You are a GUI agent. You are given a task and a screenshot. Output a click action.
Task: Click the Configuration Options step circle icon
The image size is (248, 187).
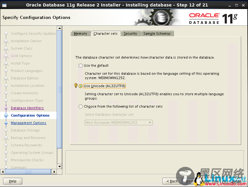tap(6, 115)
